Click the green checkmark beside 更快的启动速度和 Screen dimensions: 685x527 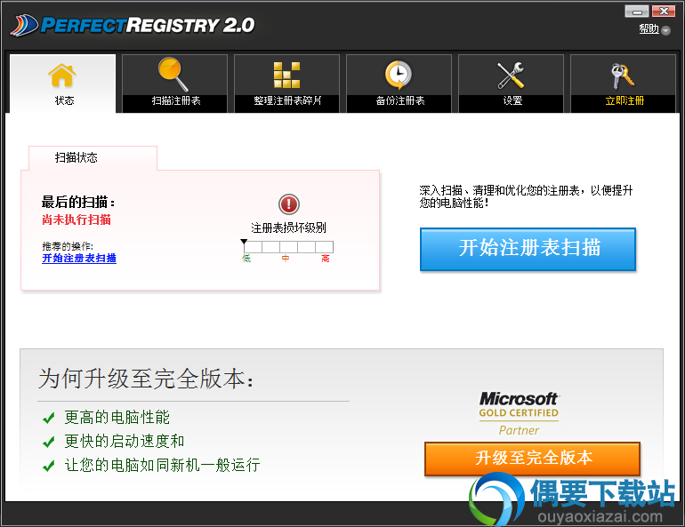(x=49, y=442)
